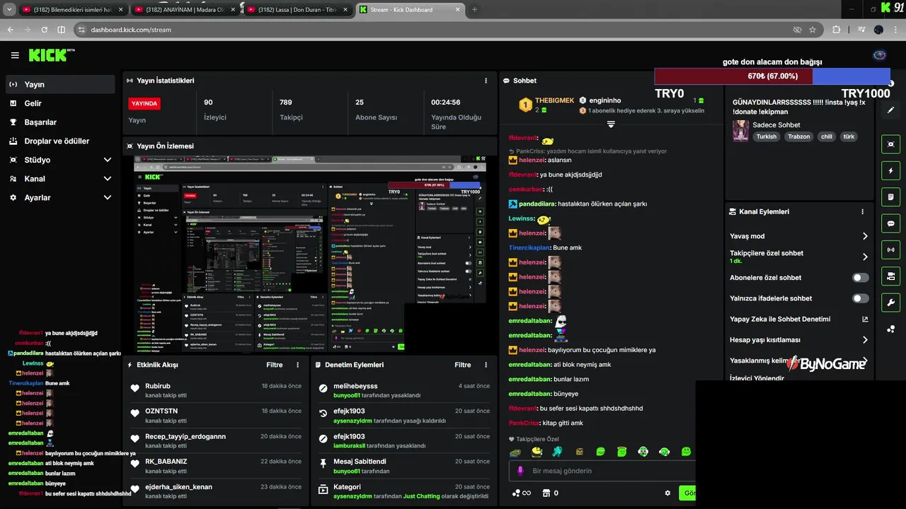Click the chill tag
Viewport: 906px width, 509px height.
[x=827, y=136]
